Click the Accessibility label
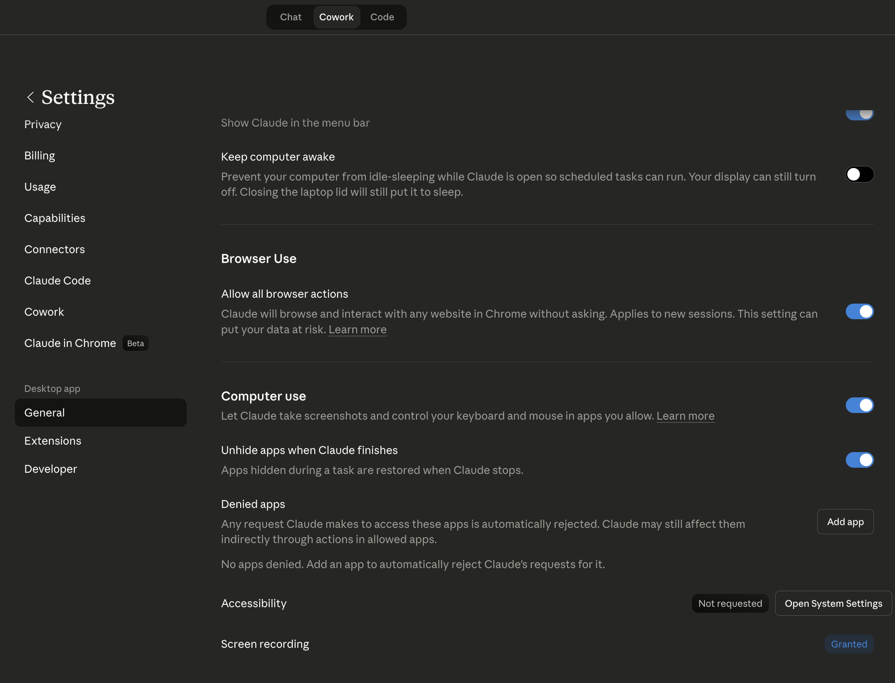This screenshot has width=895, height=683. (253, 604)
